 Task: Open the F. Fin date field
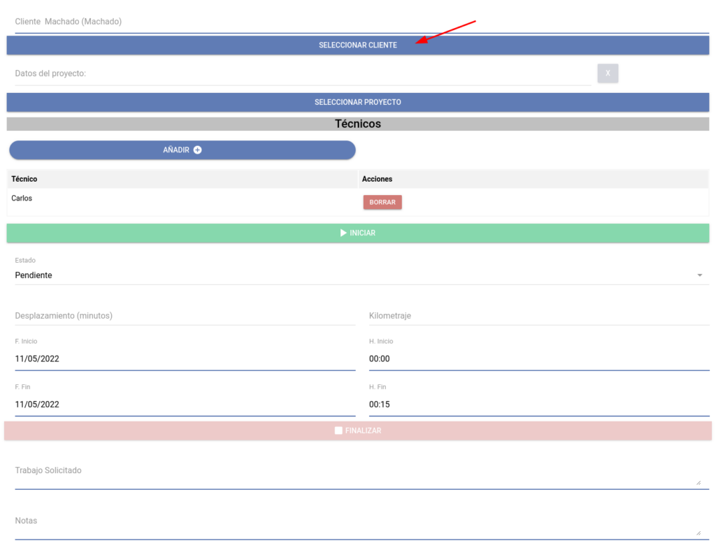(185, 405)
